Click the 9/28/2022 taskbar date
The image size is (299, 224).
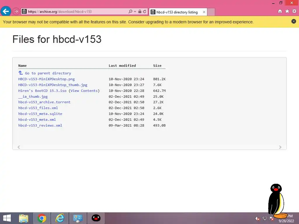pos(286,221)
